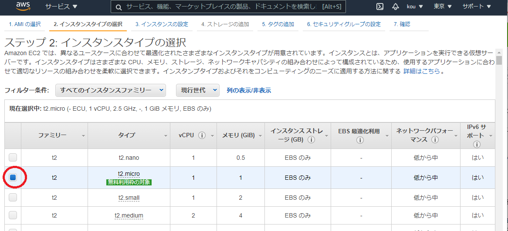The width and height of the screenshot is (508, 231).
Task: Click the scrollbar up arrow
Action: [499, 53]
